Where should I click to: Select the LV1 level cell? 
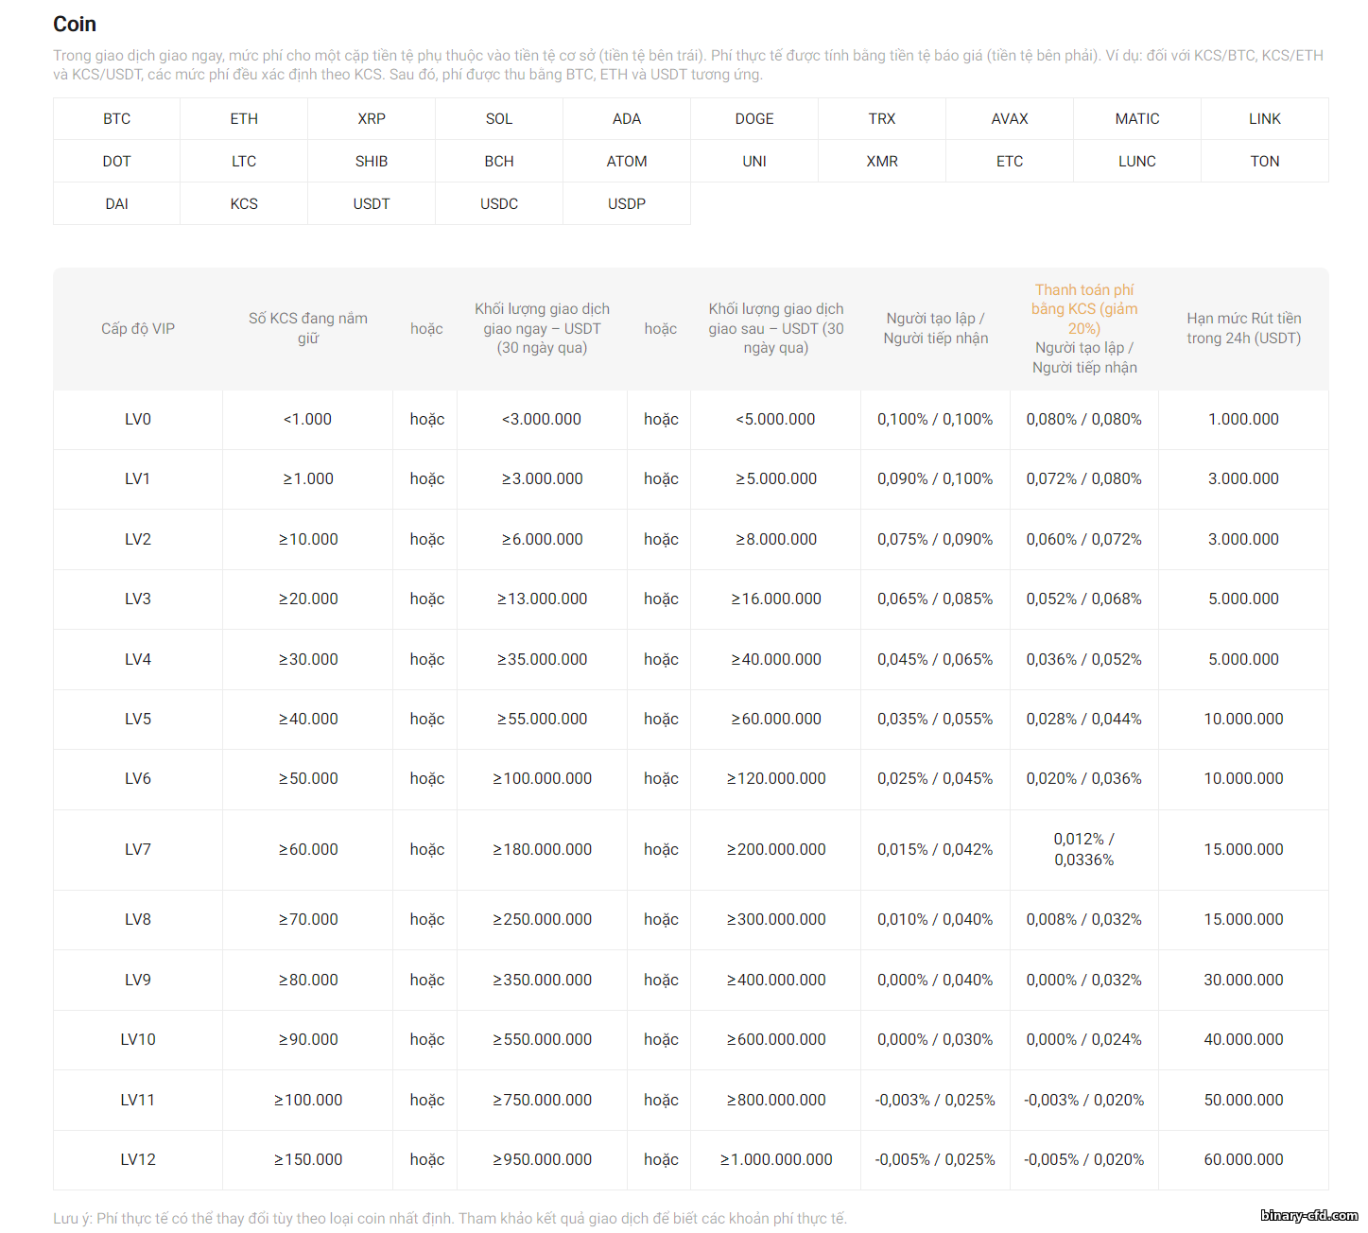point(138,479)
